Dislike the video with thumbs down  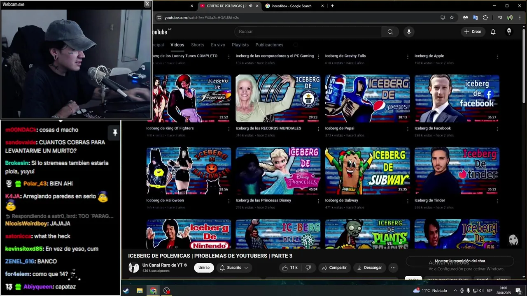coord(308,268)
